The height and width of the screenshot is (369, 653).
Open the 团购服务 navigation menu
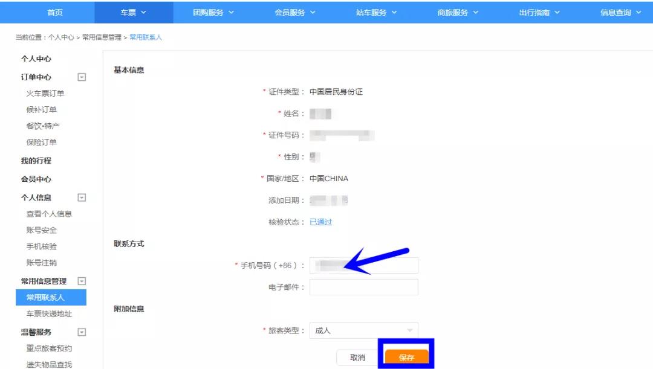pos(213,13)
